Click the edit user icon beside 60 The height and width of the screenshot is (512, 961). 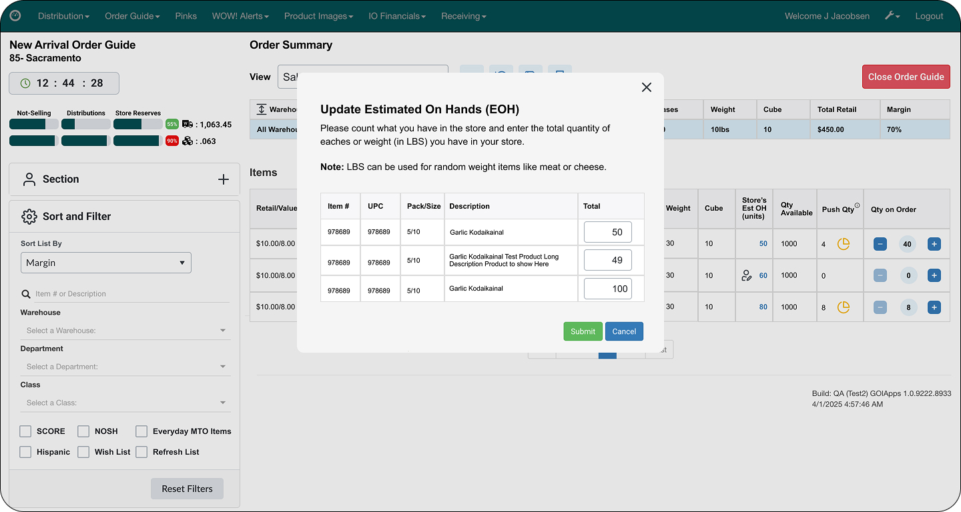[x=747, y=275]
